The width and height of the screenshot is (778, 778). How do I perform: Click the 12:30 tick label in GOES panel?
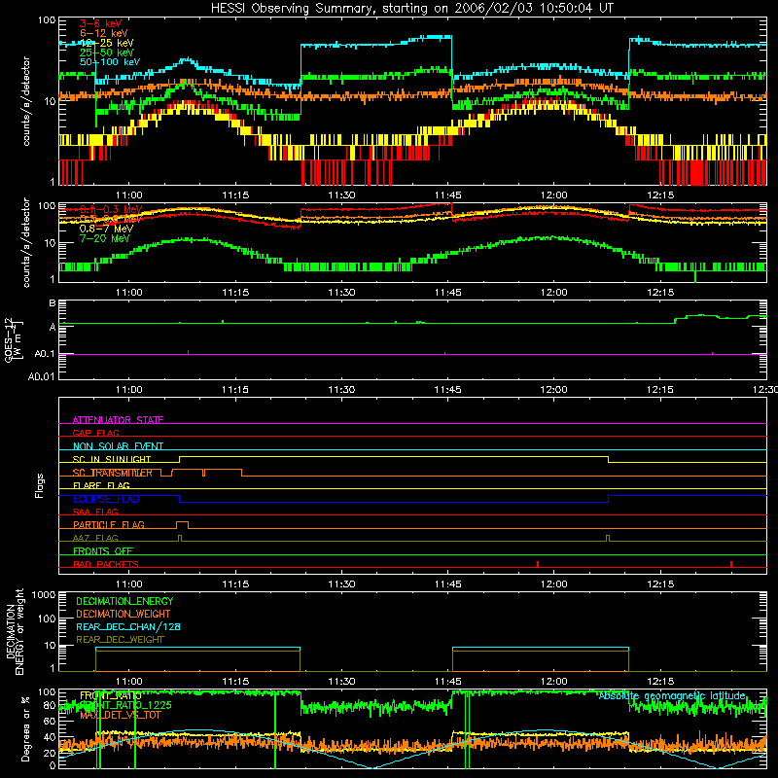click(765, 390)
